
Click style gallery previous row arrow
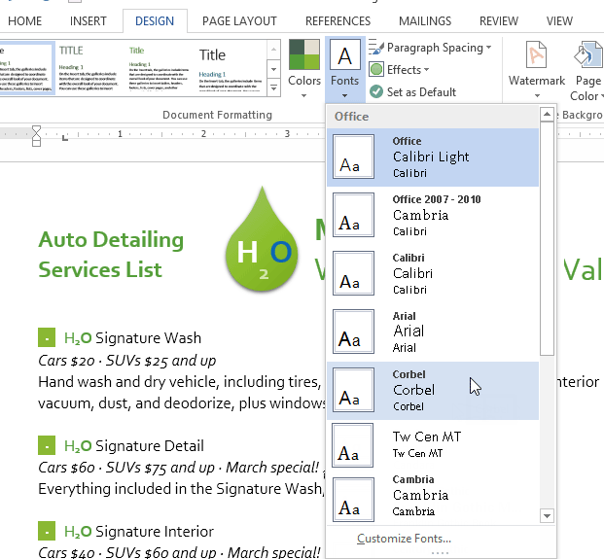[273, 50]
